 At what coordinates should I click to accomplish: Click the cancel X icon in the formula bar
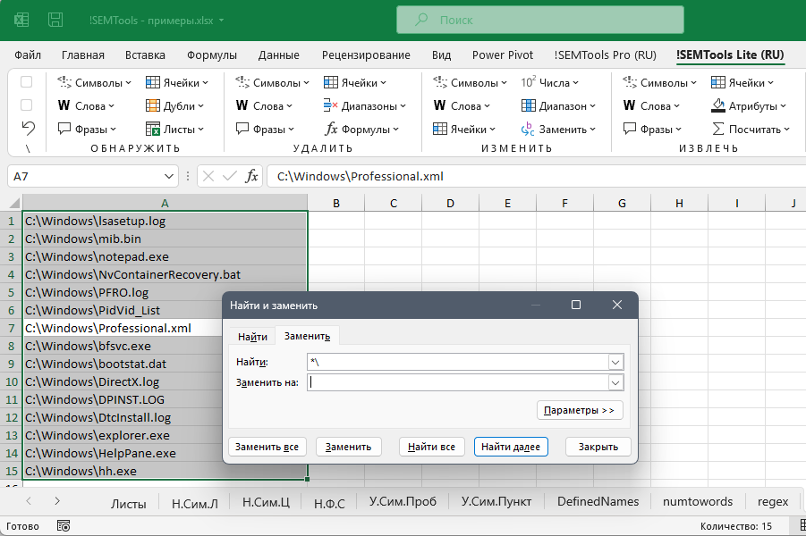click(x=208, y=177)
